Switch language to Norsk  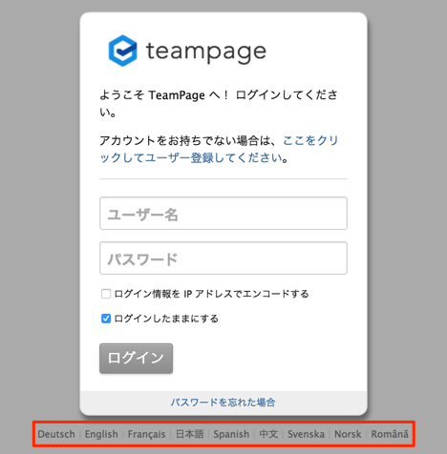tap(348, 434)
